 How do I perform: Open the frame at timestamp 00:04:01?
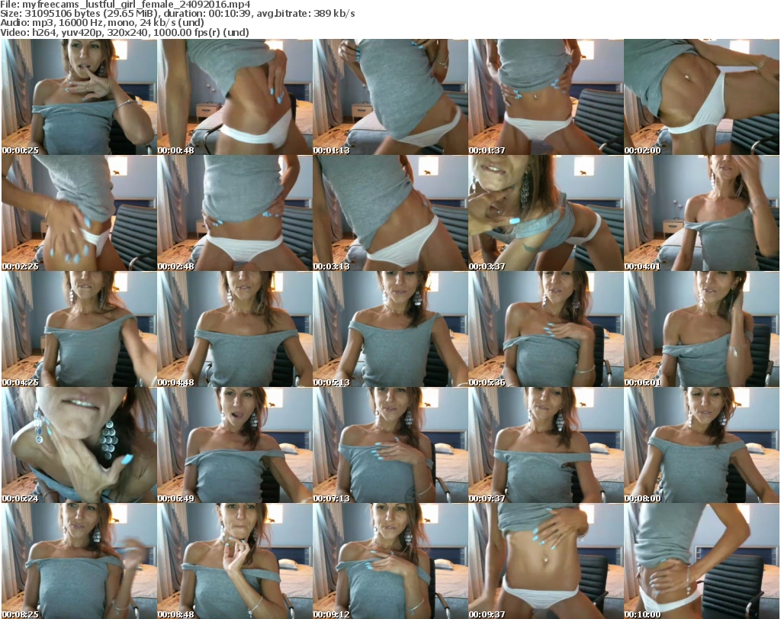click(x=702, y=213)
